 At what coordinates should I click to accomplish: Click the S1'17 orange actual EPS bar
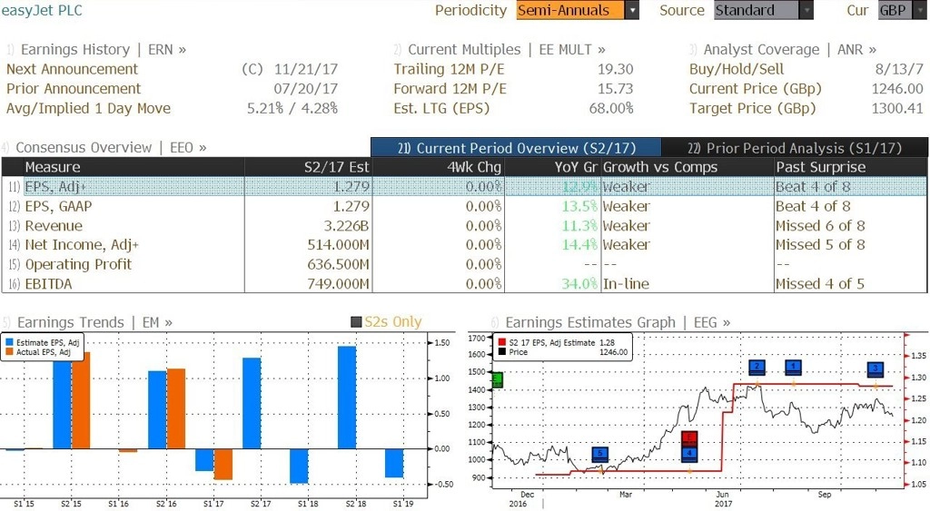223,464
